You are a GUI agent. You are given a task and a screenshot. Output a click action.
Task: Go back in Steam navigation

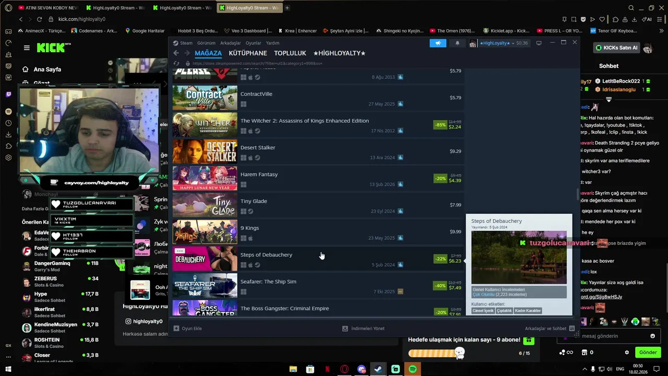[x=176, y=53]
